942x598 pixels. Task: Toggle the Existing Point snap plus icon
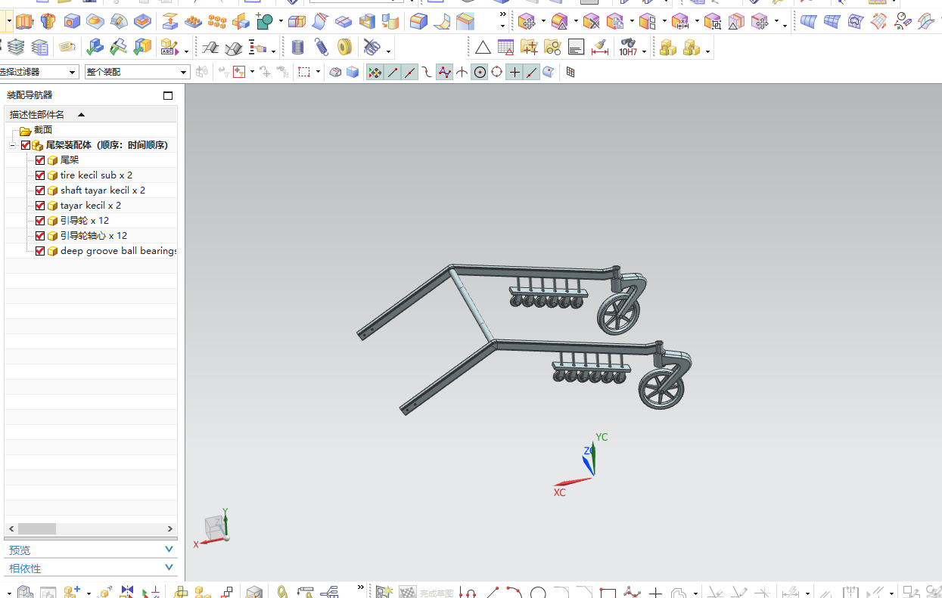tap(515, 72)
